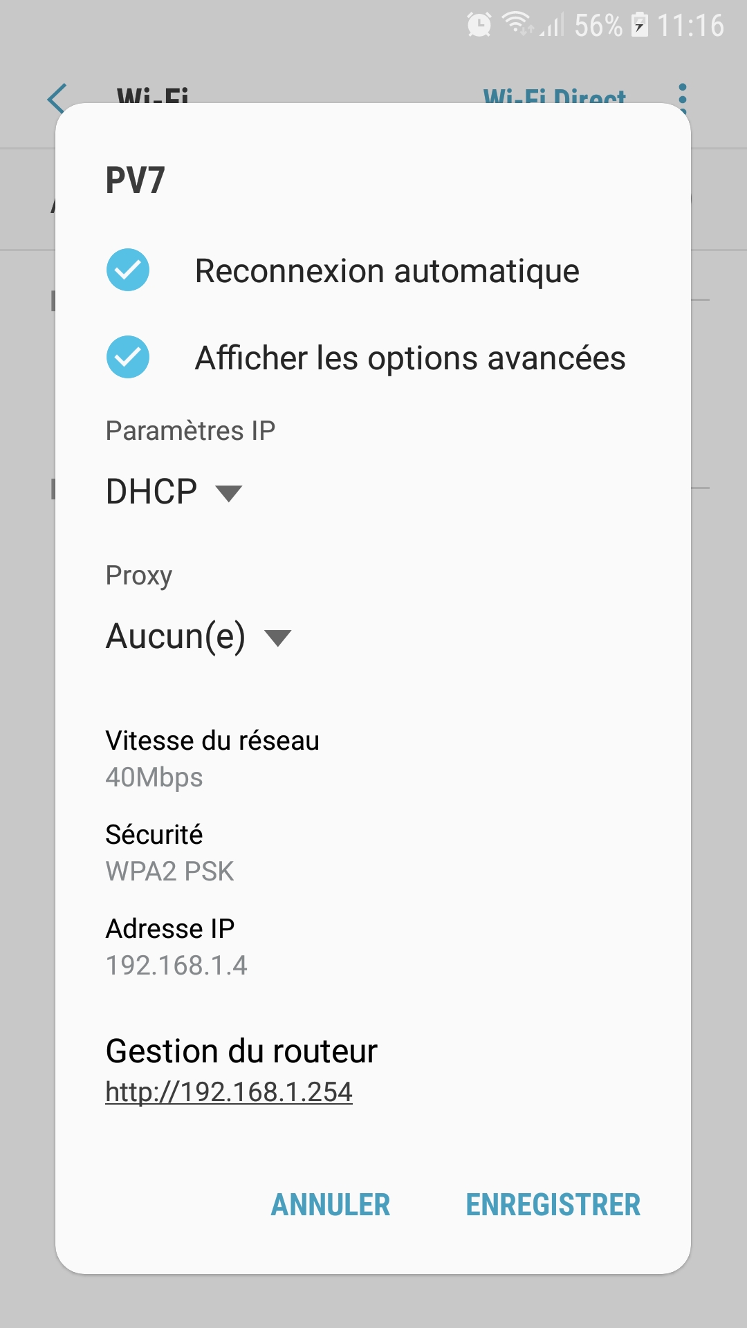Viewport: 747px width, 1328px height.
Task: Tap the cellular signal bars icon
Action: (x=553, y=25)
